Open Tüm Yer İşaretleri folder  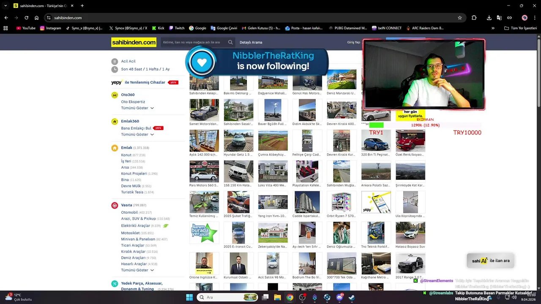520,28
